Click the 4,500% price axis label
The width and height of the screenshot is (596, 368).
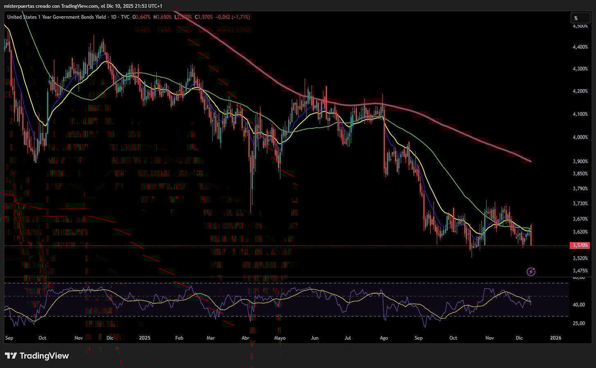[580, 26]
